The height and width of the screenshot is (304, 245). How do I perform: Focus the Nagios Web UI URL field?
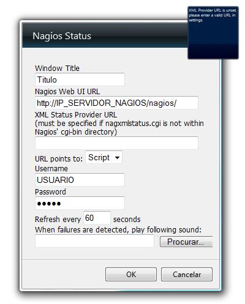pyautogui.click(x=116, y=103)
